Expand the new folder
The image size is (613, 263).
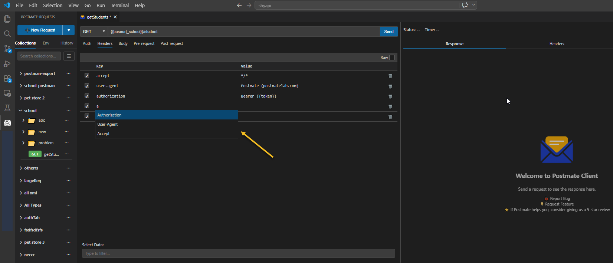pyautogui.click(x=23, y=132)
